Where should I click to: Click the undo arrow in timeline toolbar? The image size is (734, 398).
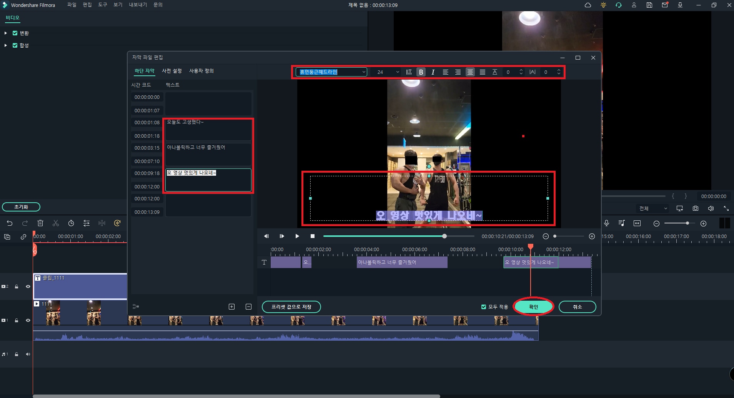click(x=10, y=223)
